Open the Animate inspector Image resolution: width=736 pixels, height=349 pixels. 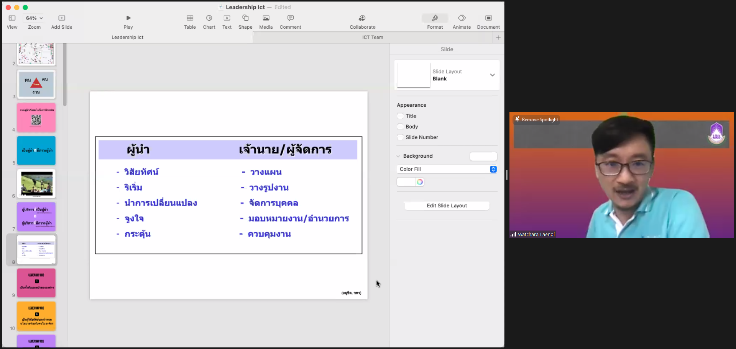[462, 22]
